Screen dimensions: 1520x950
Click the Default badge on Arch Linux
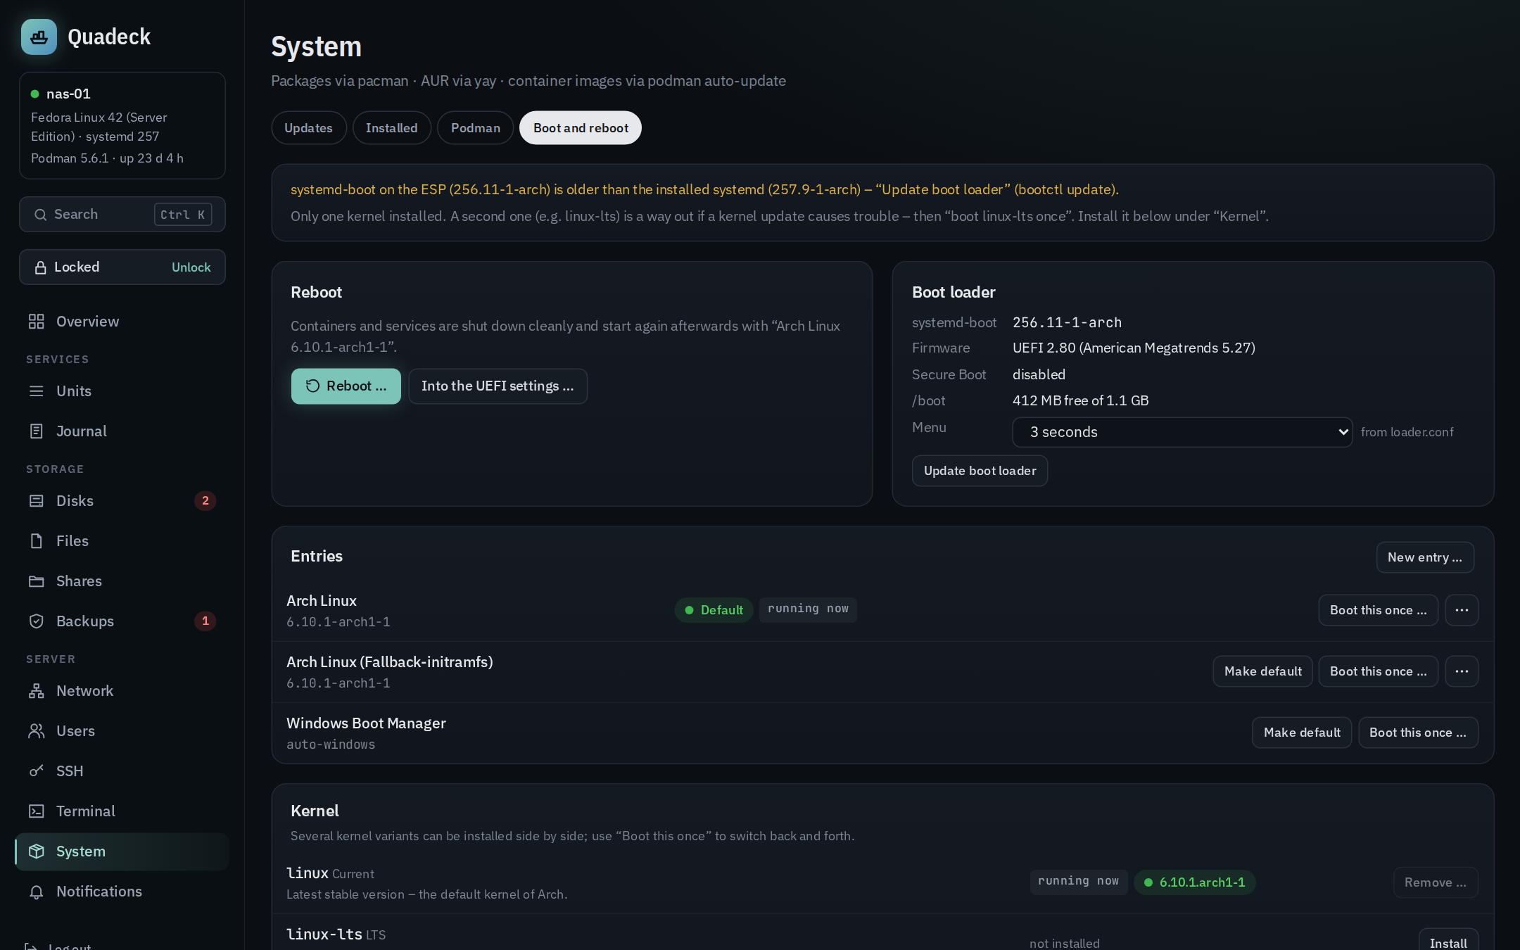[x=714, y=610]
